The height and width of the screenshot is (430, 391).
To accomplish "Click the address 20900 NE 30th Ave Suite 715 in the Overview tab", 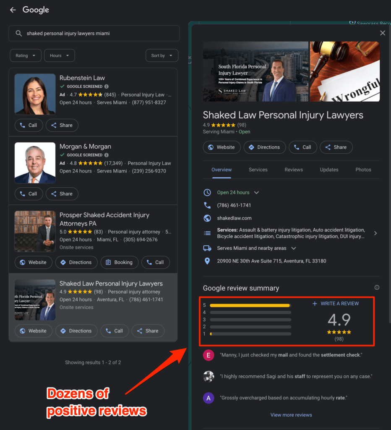I will tap(271, 261).
